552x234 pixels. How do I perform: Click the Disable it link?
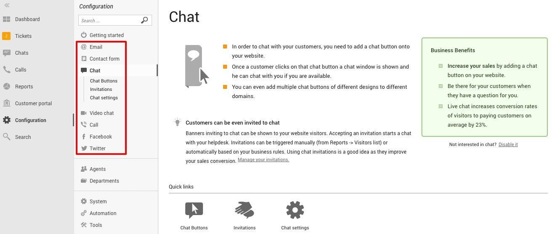click(x=508, y=144)
